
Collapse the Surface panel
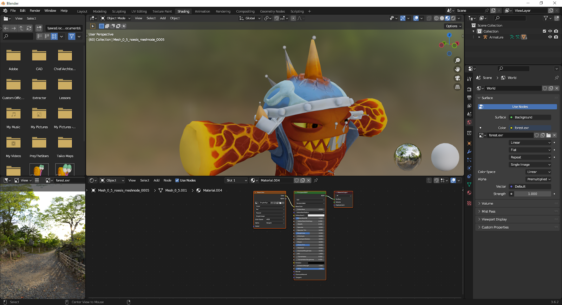(518, 98)
